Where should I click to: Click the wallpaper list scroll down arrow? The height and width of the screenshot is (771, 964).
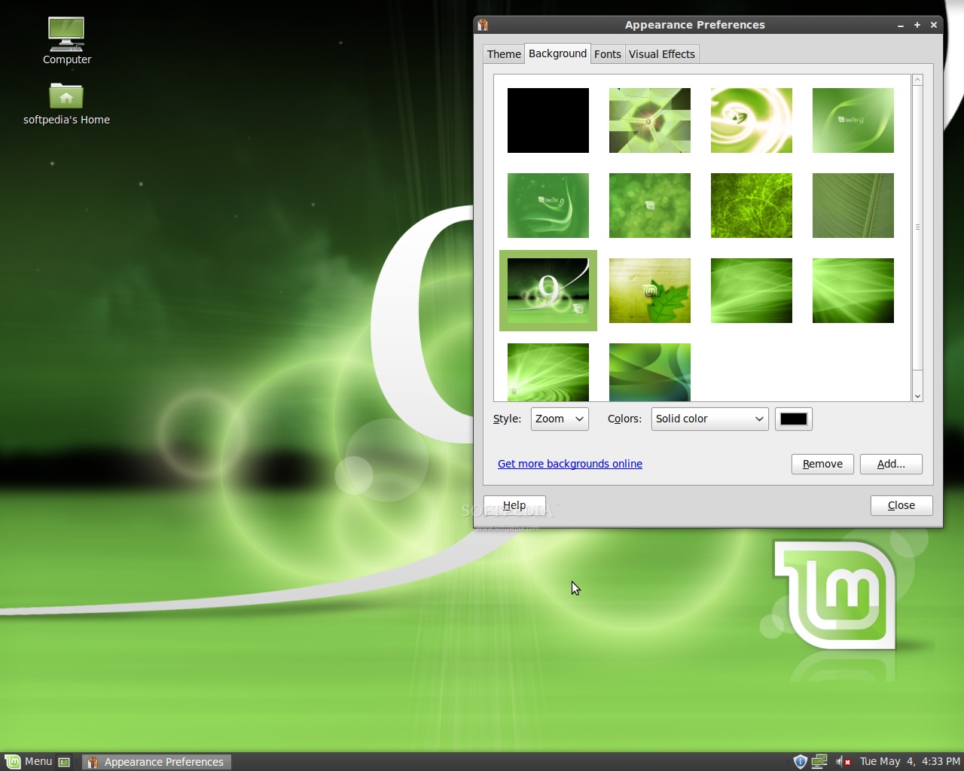click(x=917, y=396)
